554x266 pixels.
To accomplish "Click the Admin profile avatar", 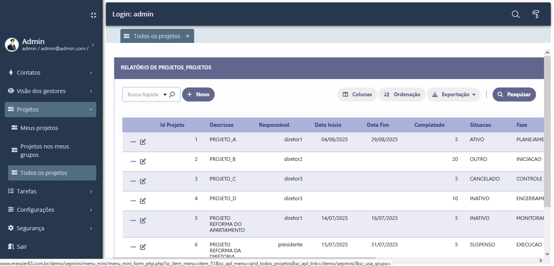I will [12, 45].
